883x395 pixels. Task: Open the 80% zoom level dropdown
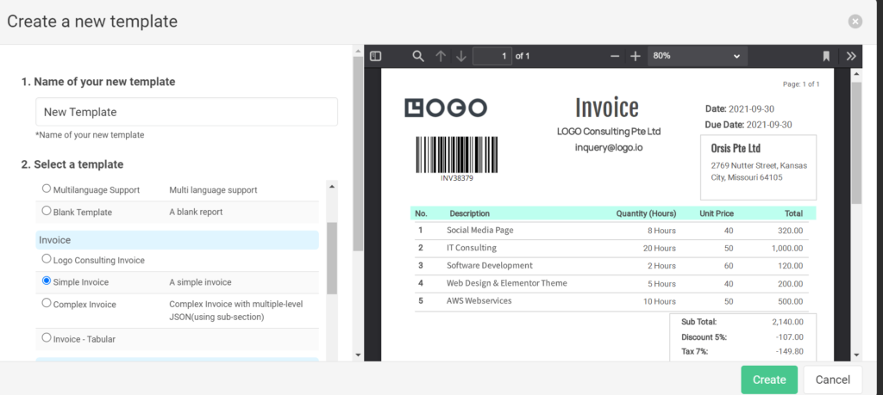697,56
